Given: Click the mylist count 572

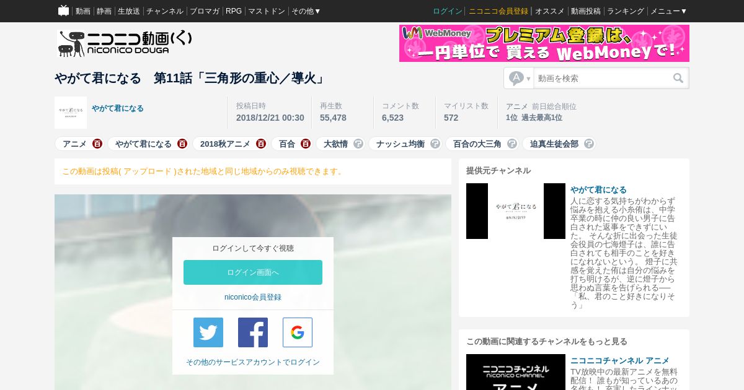Looking at the screenshot, I should (x=451, y=118).
